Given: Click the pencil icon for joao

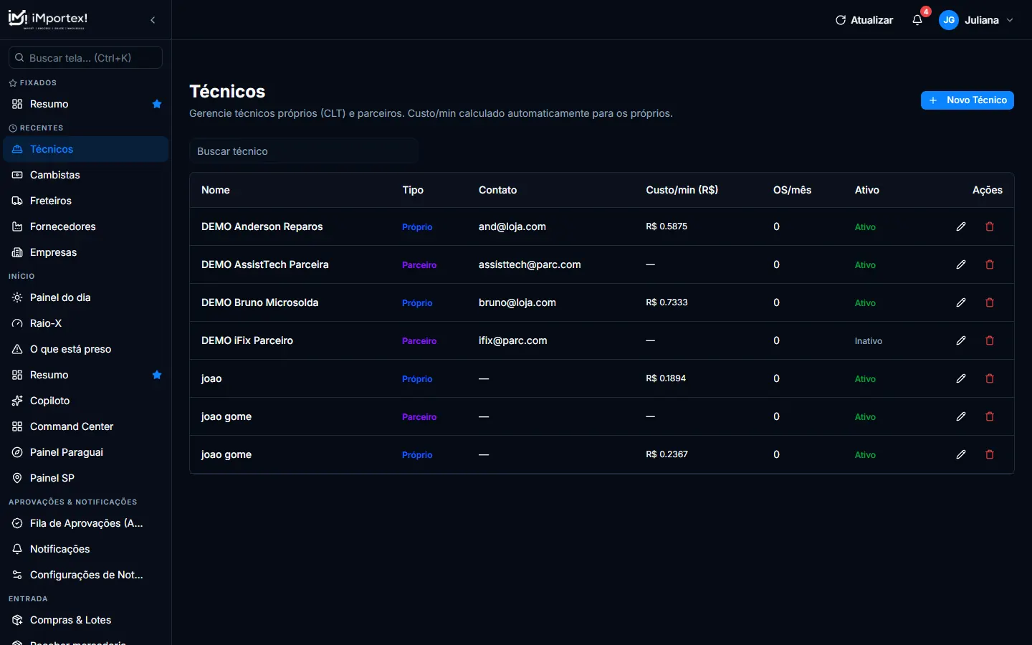Looking at the screenshot, I should pos(961,378).
